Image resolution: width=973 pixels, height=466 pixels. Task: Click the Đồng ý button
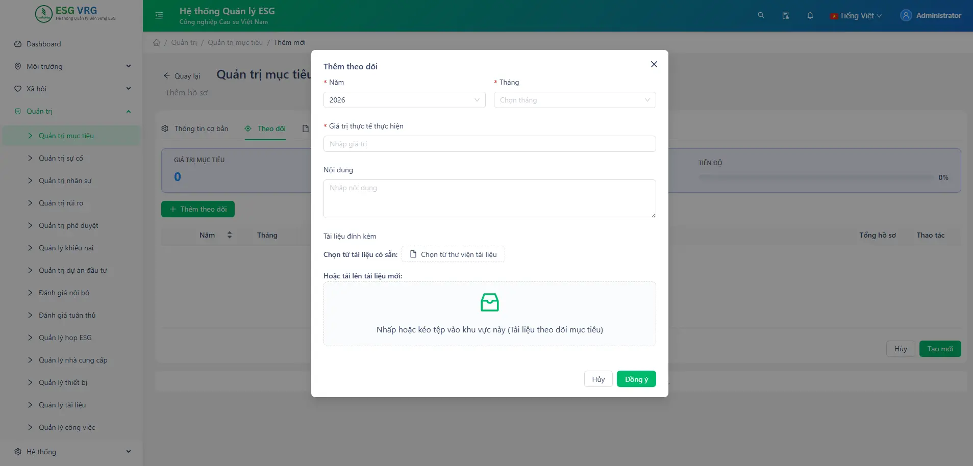click(636, 379)
